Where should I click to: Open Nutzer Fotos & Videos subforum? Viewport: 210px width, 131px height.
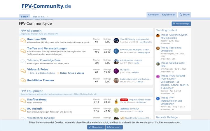coord(72,73)
